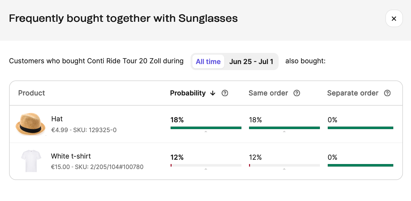Click White t-shirt's 12% probability bar
The height and width of the screenshot is (201, 411).
(206, 165)
